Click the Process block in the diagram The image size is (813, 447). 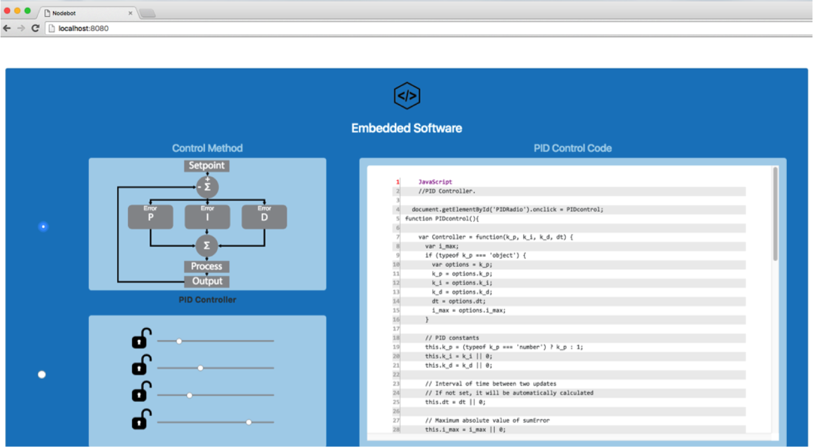pyautogui.click(x=206, y=266)
